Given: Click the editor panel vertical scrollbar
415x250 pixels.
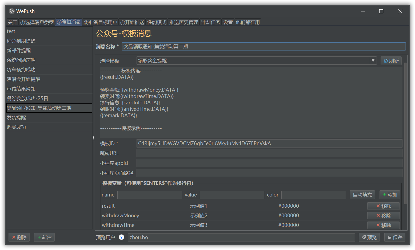Looking at the screenshot, I should [x=405, y=133].
